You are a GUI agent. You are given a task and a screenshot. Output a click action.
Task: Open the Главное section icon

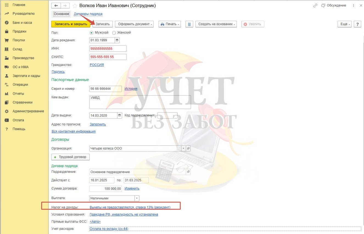point(7,5)
